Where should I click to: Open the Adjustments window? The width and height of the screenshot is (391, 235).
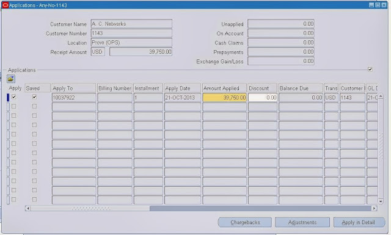[x=302, y=222]
